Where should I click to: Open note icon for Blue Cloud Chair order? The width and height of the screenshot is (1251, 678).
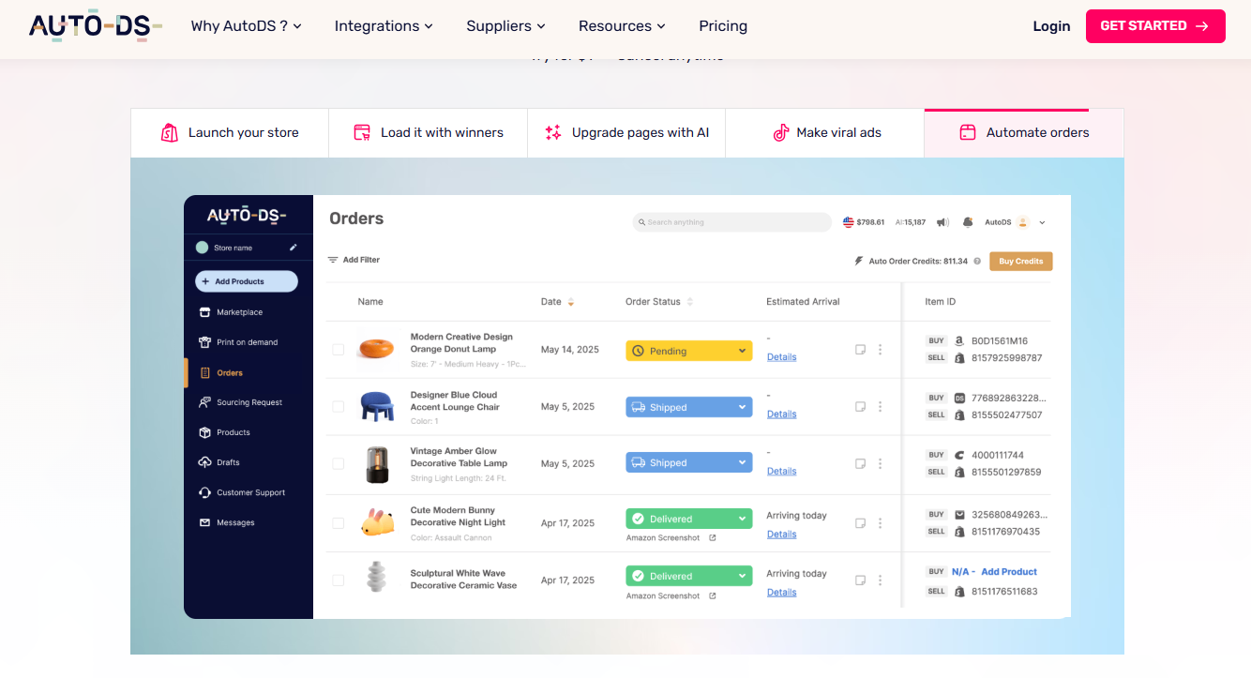click(x=860, y=407)
